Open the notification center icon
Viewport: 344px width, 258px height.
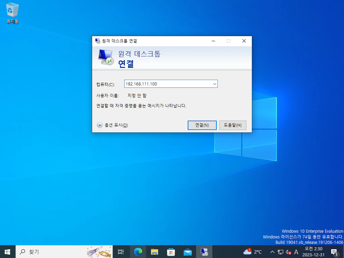[334, 252]
